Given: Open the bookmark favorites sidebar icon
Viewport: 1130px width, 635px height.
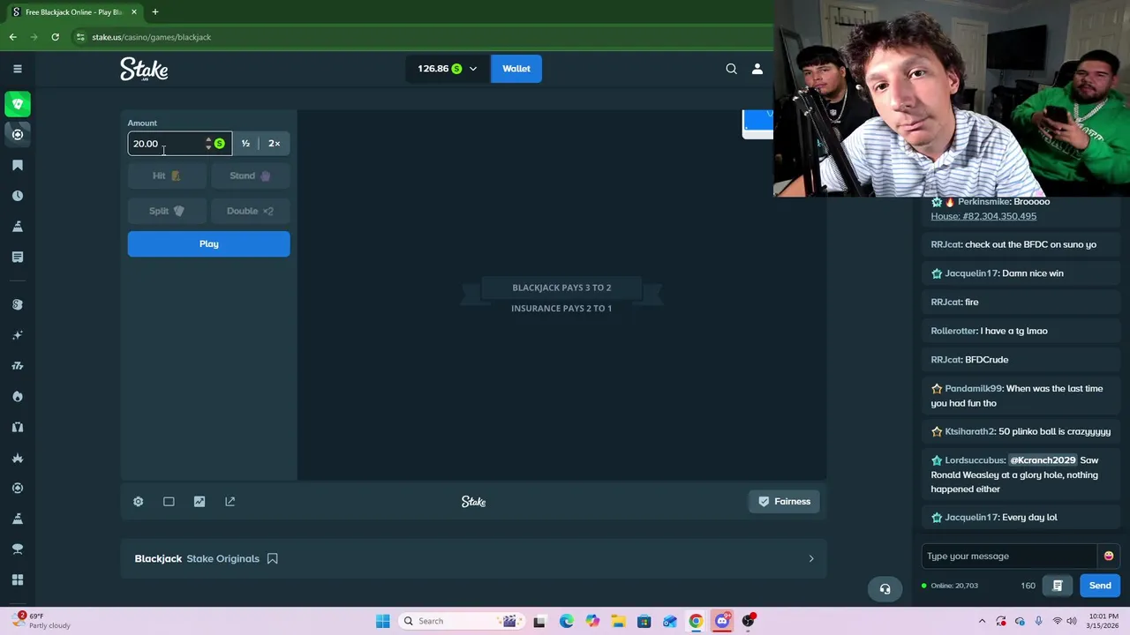Looking at the screenshot, I should click(x=18, y=165).
